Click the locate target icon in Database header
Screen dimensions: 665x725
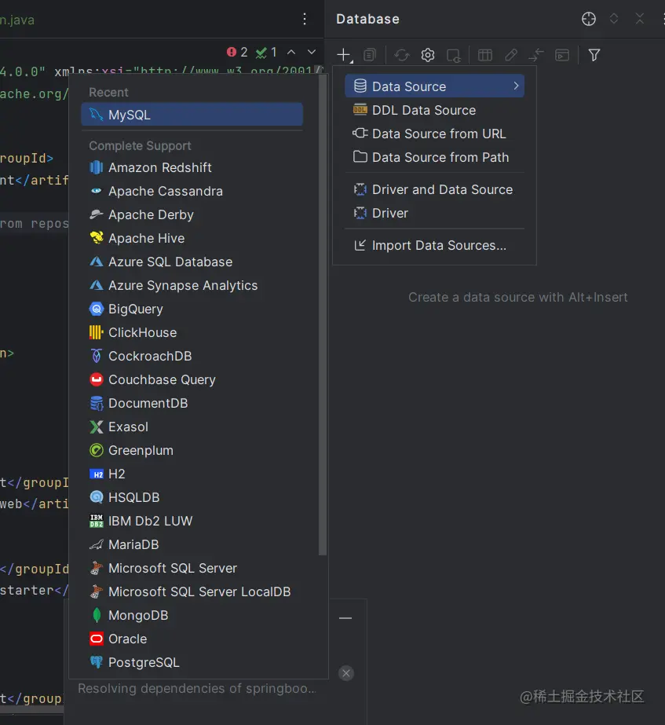pyautogui.click(x=588, y=19)
